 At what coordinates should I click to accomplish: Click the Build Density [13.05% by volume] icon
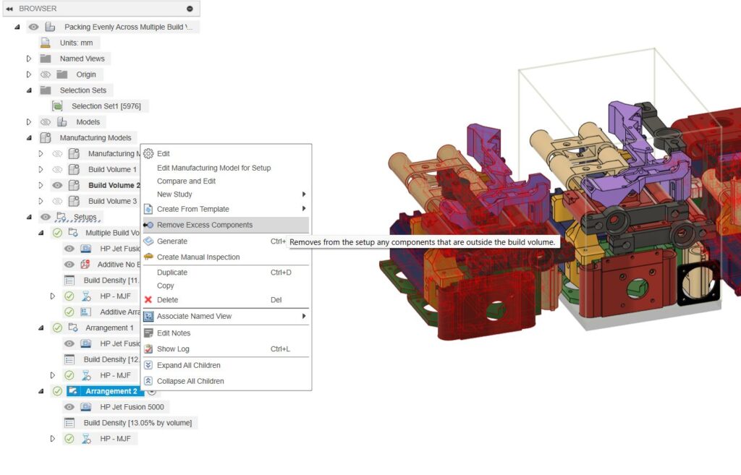(x=69, y=423)
